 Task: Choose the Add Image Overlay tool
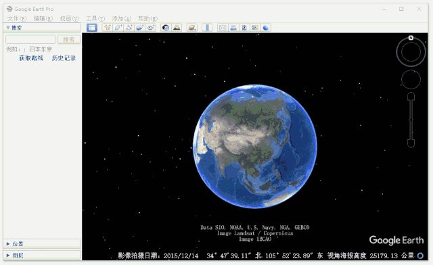pos(140,28)
